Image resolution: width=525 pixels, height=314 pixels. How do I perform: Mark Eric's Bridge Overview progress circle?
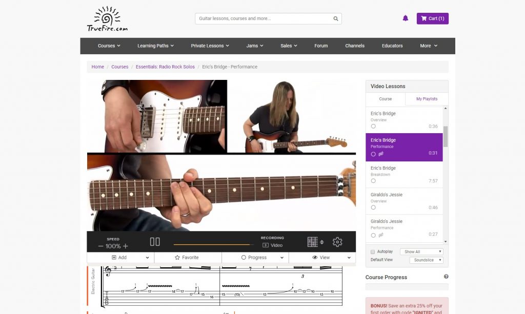373,127
